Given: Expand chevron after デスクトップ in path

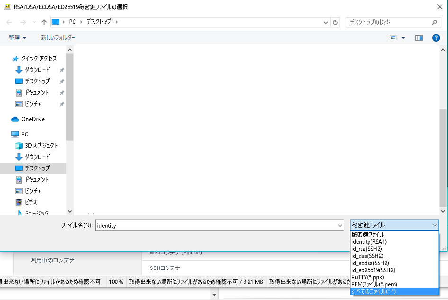Looking at the screenshot, I should coord(116,22).
